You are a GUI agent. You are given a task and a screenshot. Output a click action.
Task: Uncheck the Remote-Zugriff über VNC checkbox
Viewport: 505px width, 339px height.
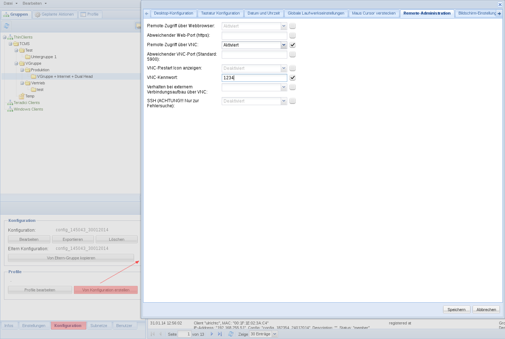292,45
